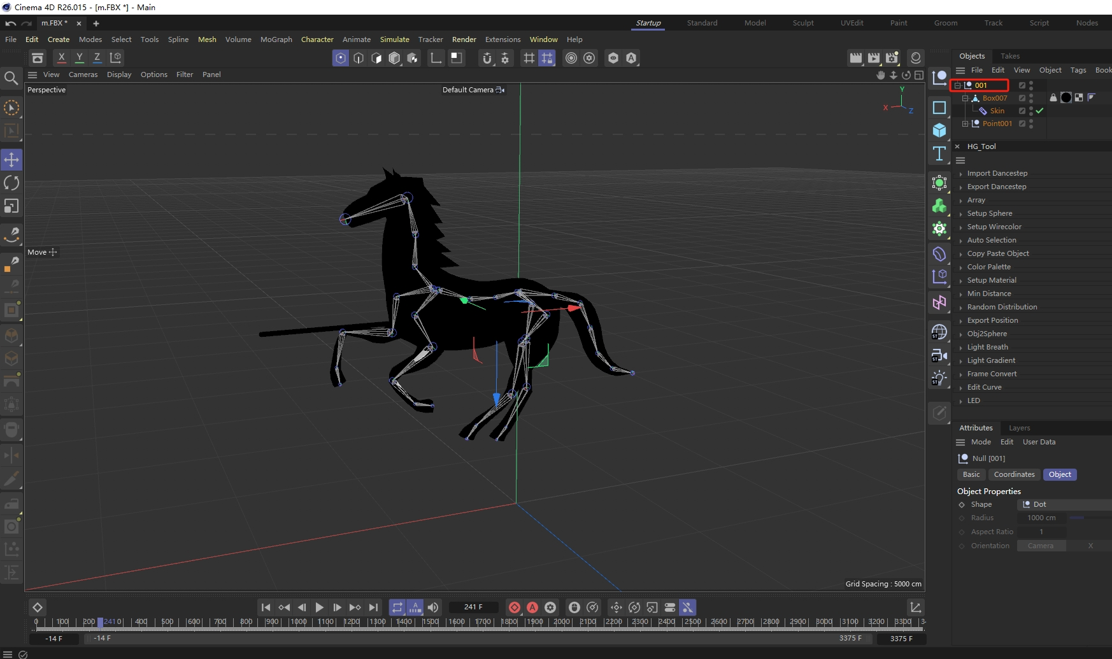This screenshot has width=1112, height=659.
Task: Open the Shape dropdown set to Dot
Action: (x=1065, y=504)
